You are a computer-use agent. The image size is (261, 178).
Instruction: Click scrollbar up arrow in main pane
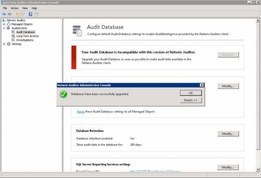point(258,20)
